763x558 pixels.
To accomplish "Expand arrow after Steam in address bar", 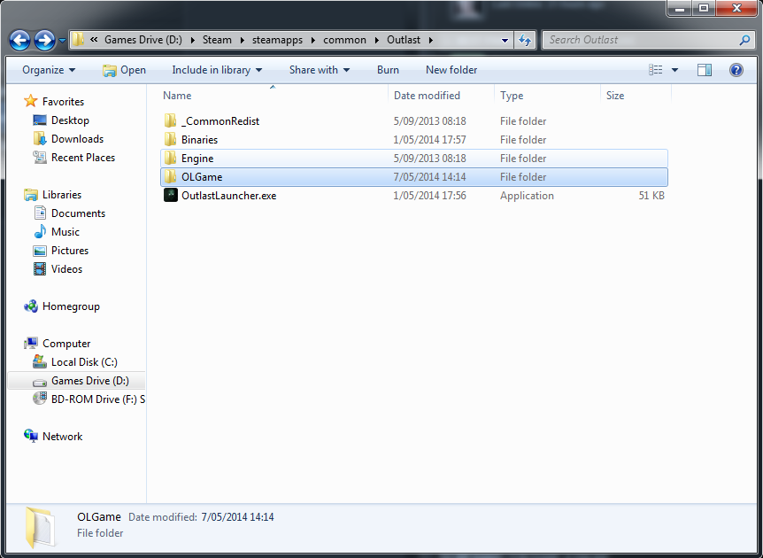I will (x=242, y=40).
